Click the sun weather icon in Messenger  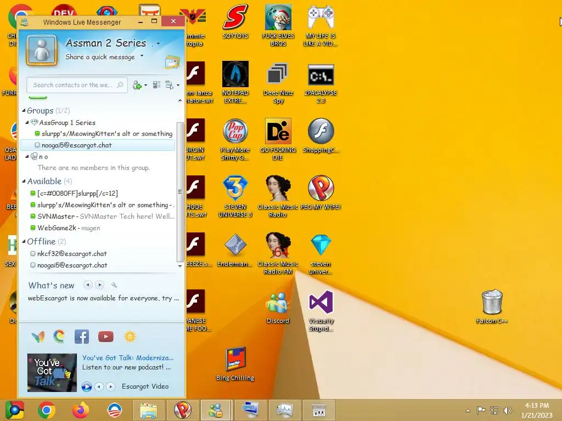pos(130,337)
